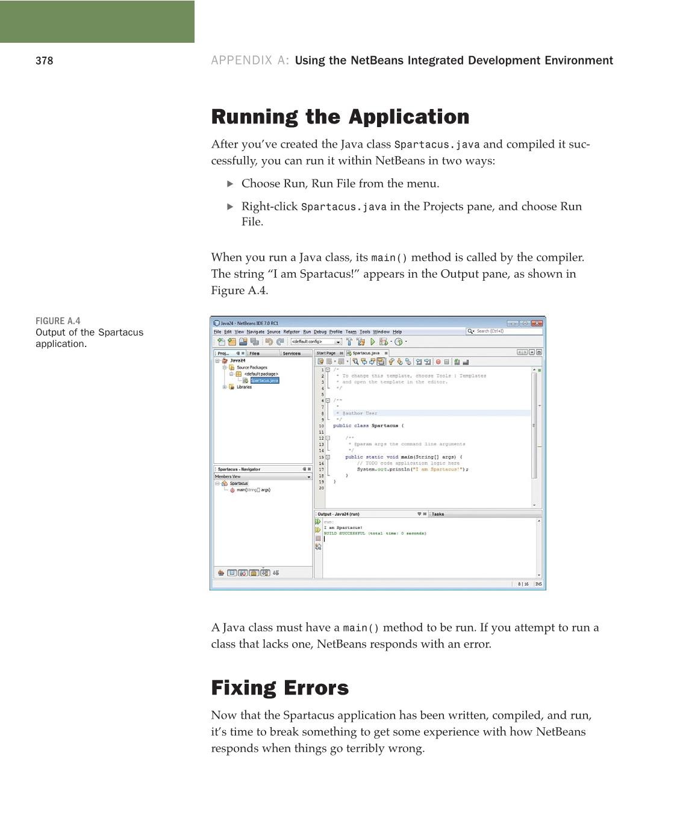Select Spartacus.java in the Projects tree
This screenshot has height=835, width=680.
coord(263,380)
